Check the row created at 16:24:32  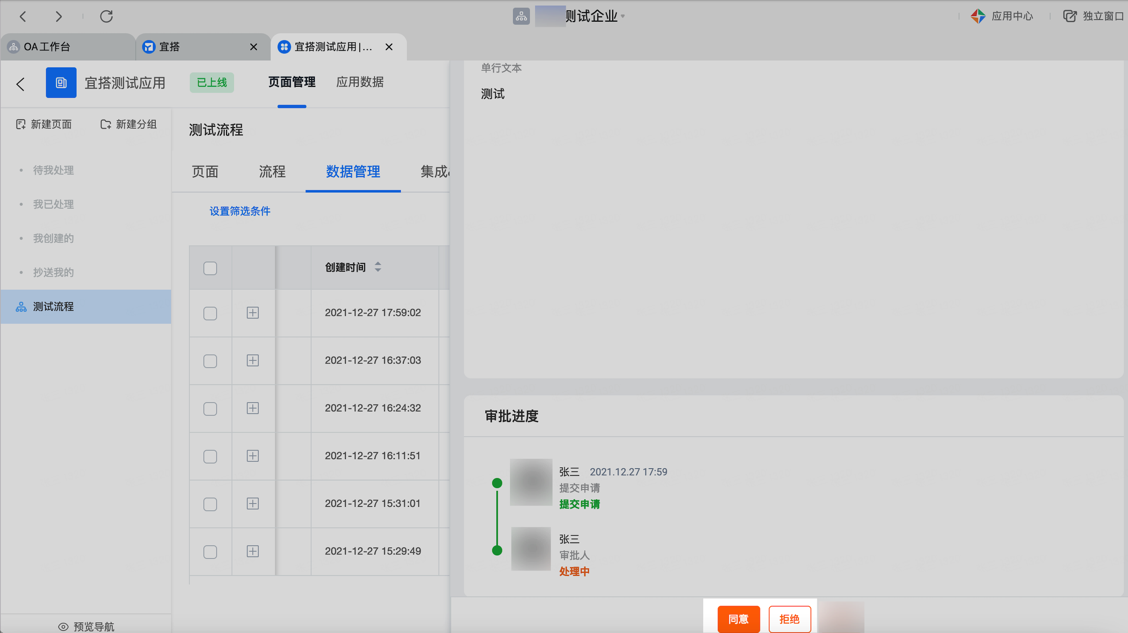(210, 409)
